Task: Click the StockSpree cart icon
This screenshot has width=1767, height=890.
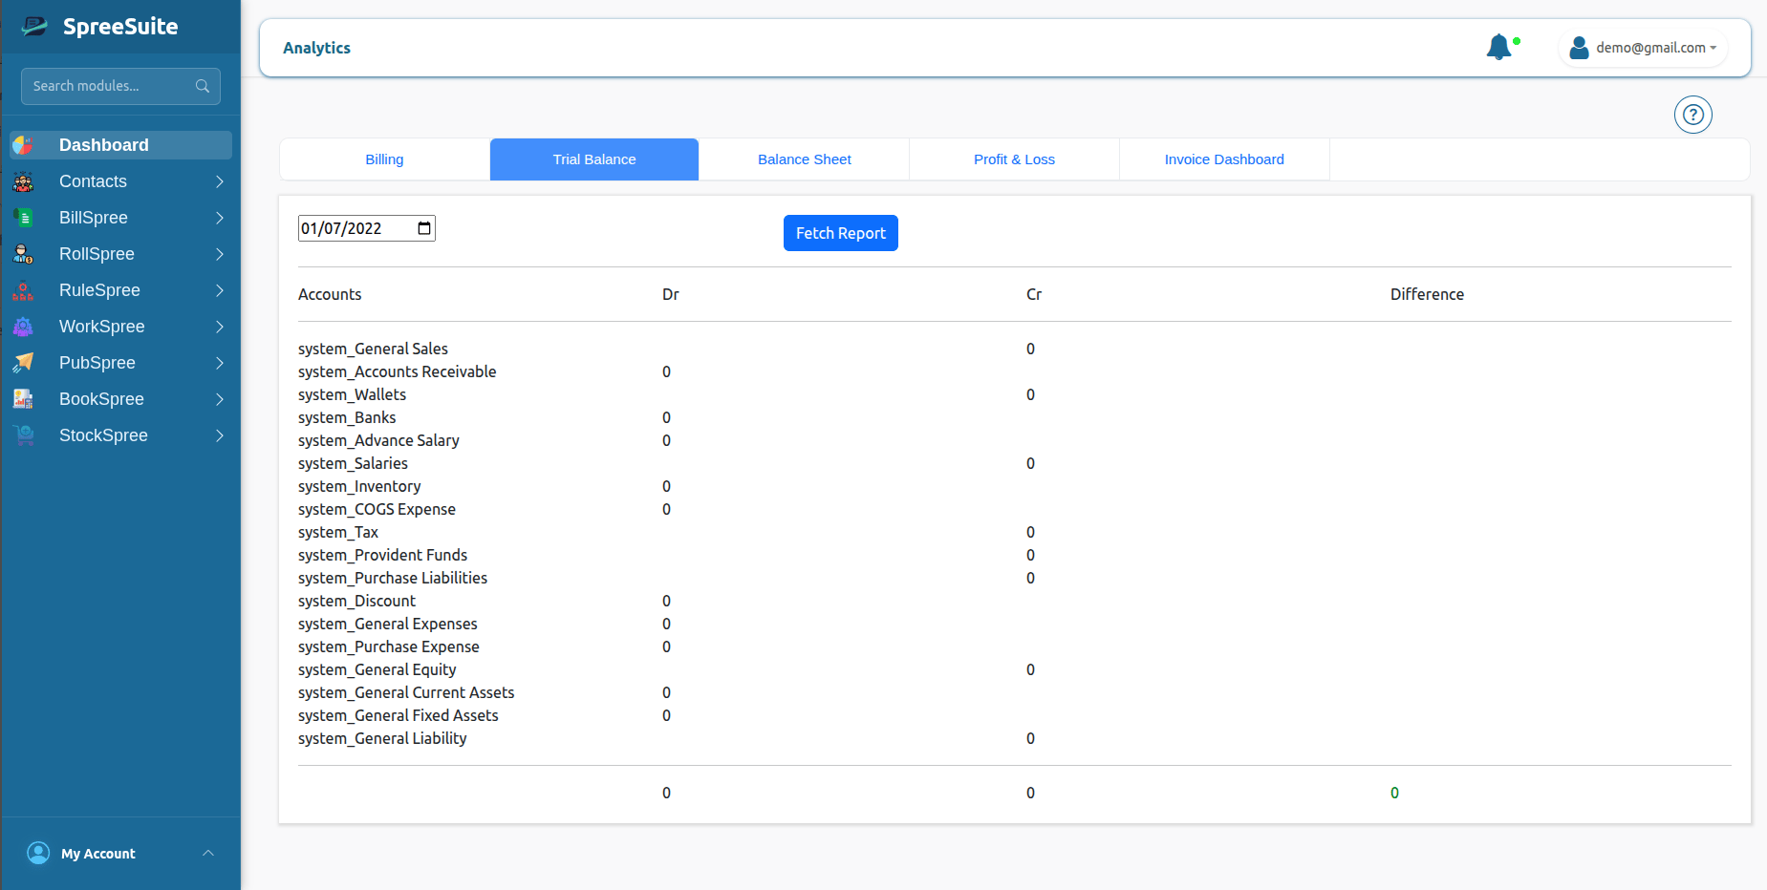Action: pyautogui.click(x=23, y=435)
